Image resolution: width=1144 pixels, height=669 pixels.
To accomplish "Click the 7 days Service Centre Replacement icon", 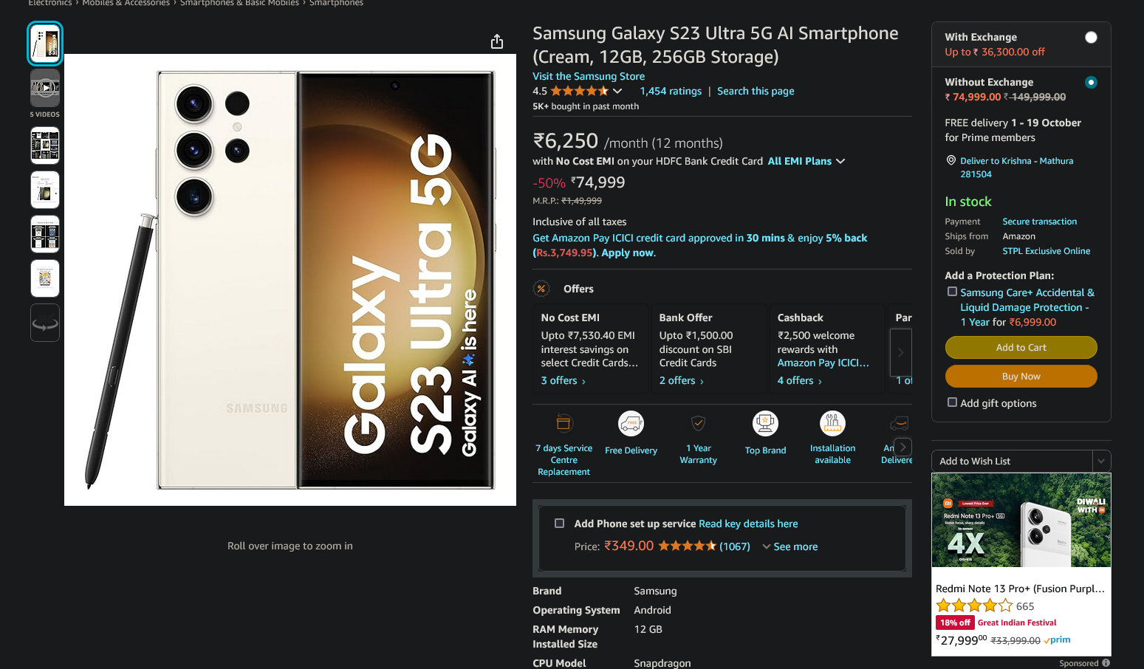I will 564,423.
